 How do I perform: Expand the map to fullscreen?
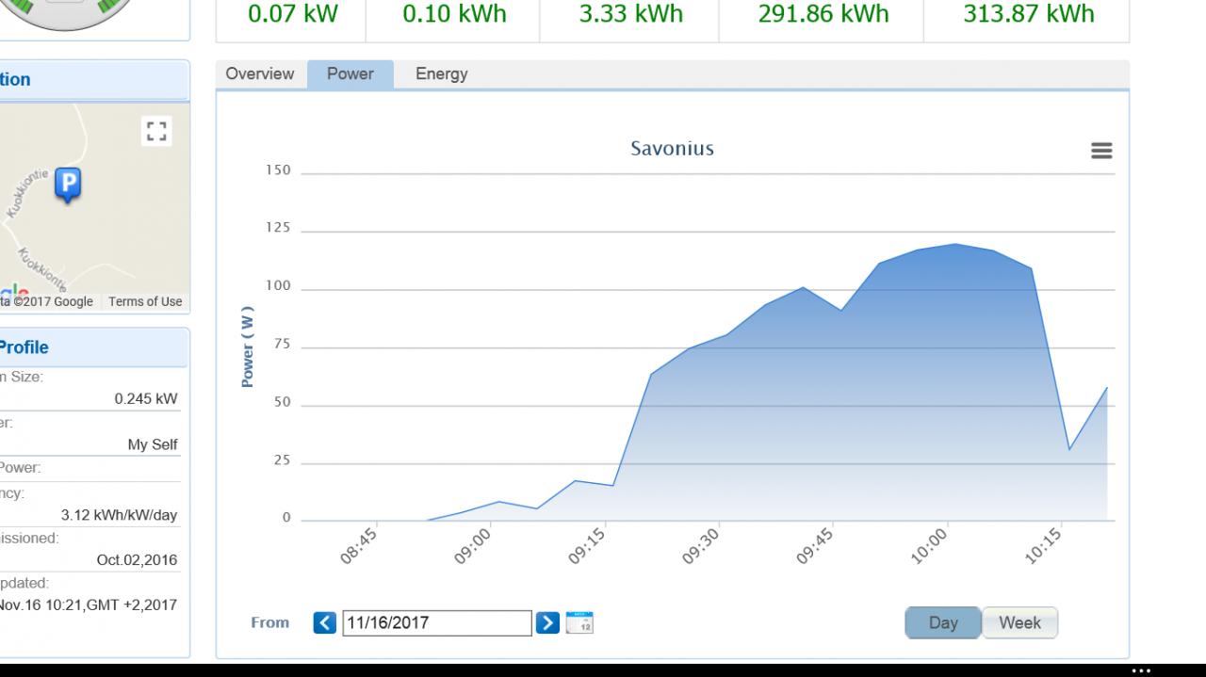(156, 132)
